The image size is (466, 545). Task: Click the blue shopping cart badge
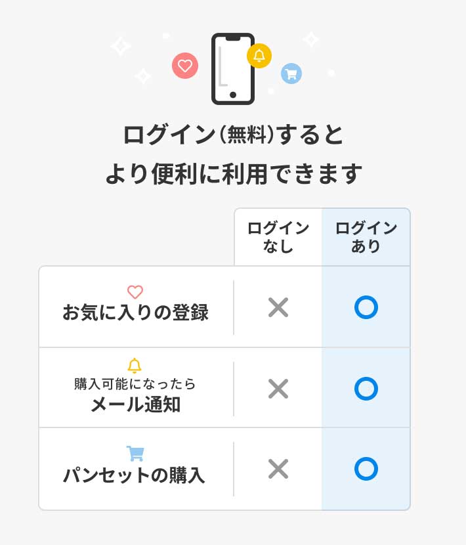pyautogui.click(x=291, y=74)
